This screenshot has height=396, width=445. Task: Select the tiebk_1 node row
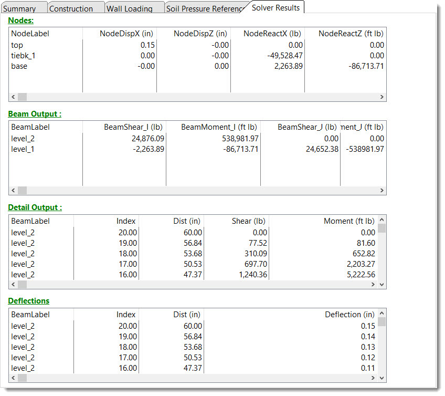click(x=23, y=56)
